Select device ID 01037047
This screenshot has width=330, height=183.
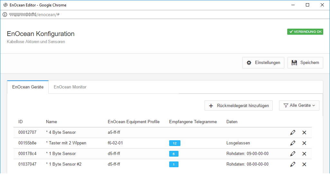[x=27, y=164]
